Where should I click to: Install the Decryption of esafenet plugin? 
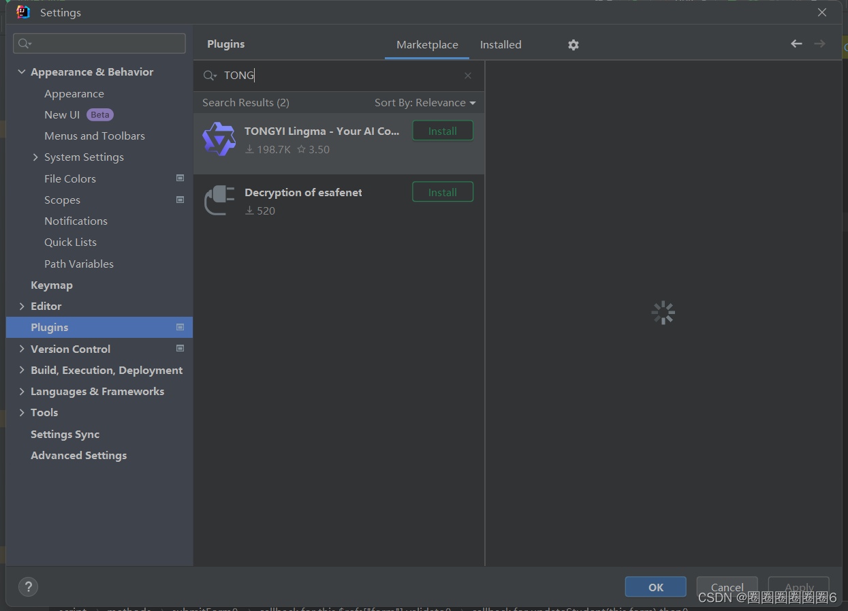(443, 192)
